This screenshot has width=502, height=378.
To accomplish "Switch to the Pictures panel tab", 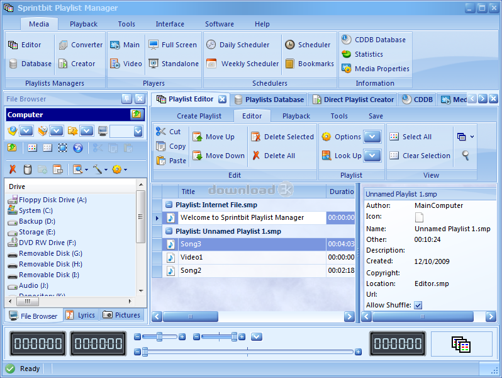I will (121, 315).
